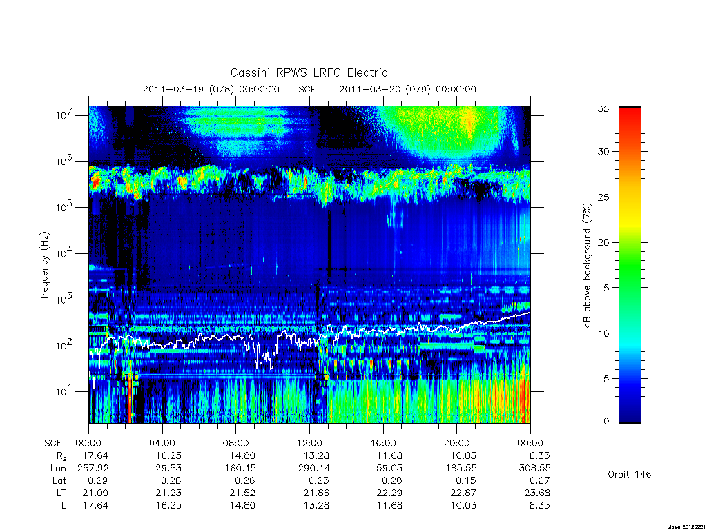Select longitude value "29.53"
707x530 pixels.
coord(168,469)
